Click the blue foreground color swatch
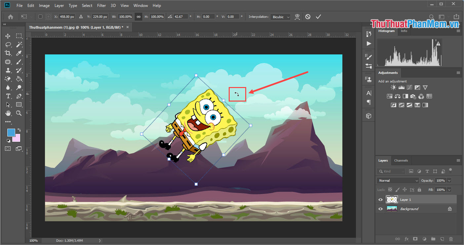The height and width of the screenshot is (245, 464). click(x=11, y=133)
